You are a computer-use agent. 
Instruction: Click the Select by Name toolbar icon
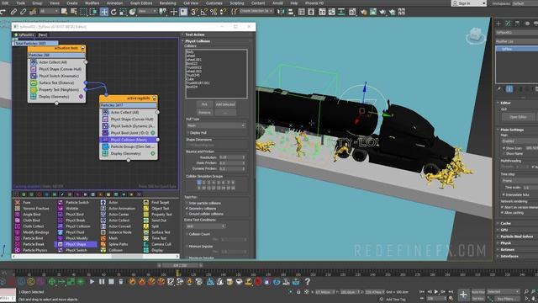(73, 12)
